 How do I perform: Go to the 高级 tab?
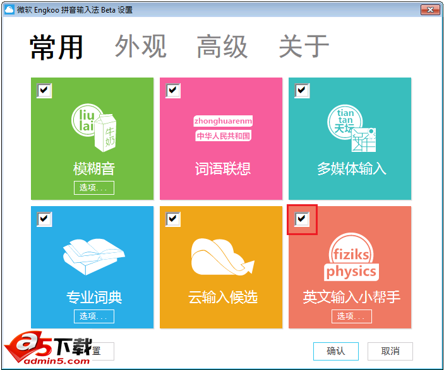222,47
